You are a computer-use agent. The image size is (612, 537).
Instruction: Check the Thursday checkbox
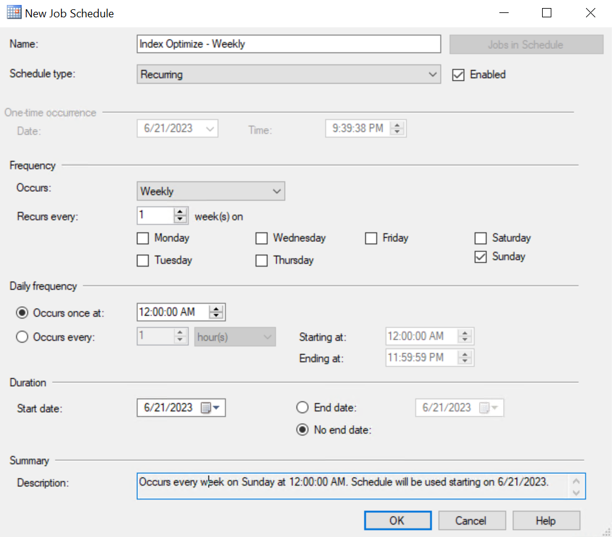(262, 260)
